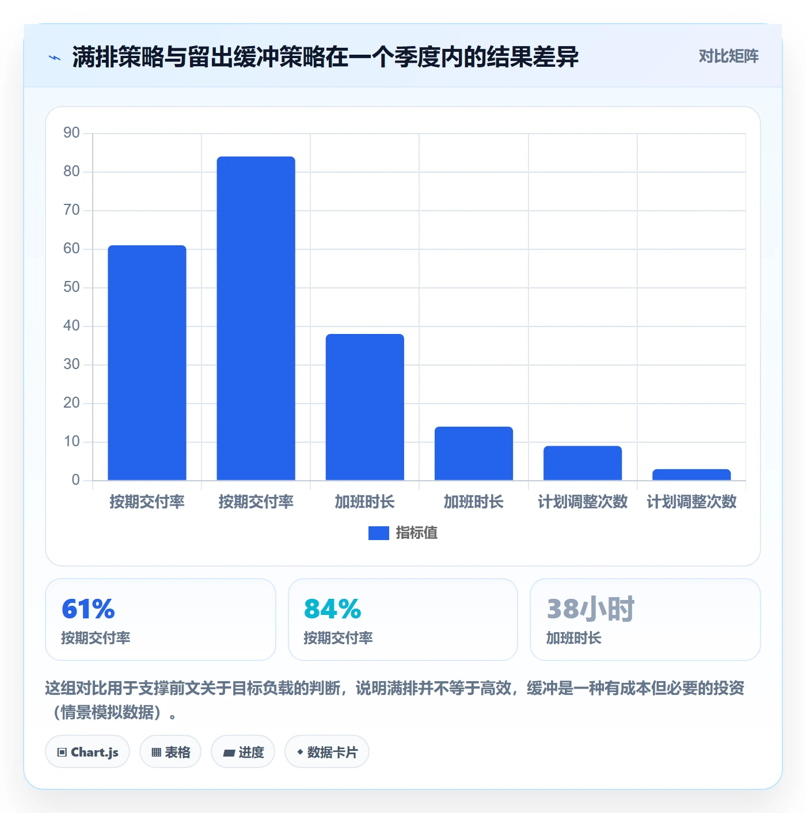
Task: Select the 38小时 加班时长 card
Action: coord(645,620)
